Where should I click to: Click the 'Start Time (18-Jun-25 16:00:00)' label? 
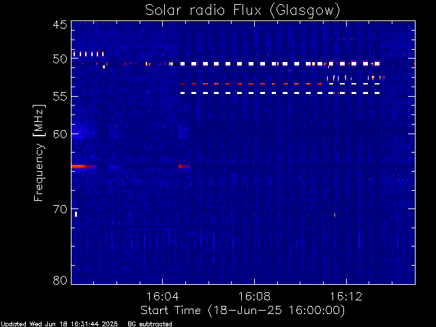(x=243, y=311)
